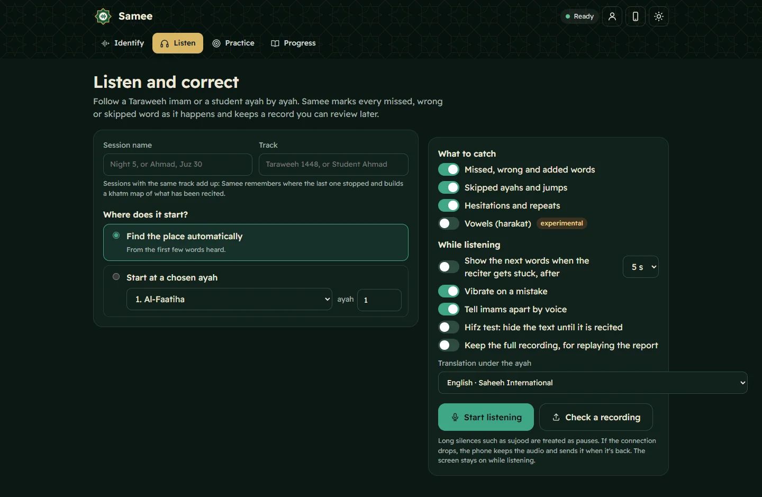The height and width of the screenshot is (497, 762).
Task: Open the surah dropdown showing Al-Faatiha
Action: tap(229, 299)
